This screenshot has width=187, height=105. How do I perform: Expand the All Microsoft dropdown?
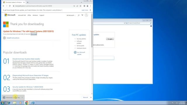tap(71, 15)
